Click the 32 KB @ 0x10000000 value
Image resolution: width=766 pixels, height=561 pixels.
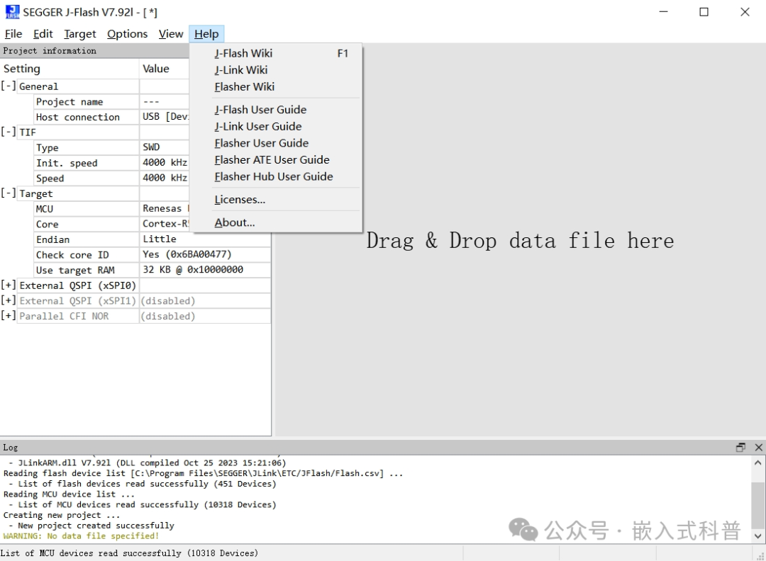193,269
